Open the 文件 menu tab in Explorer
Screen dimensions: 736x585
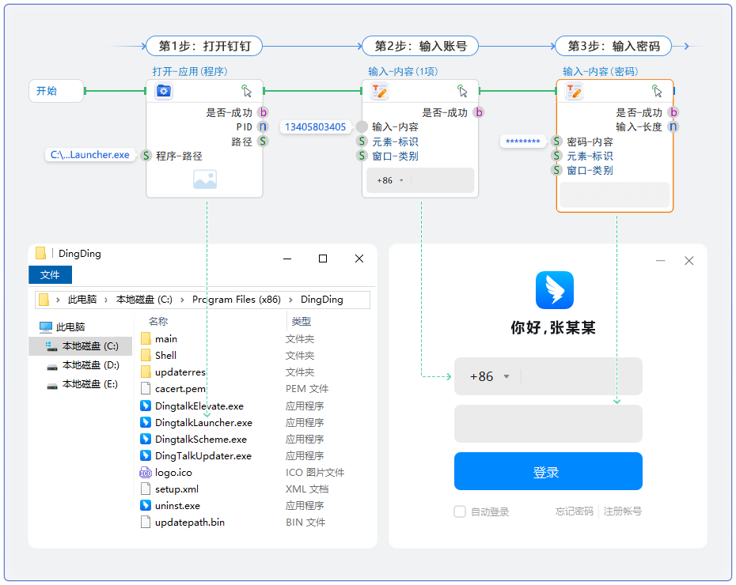click(50, 274)
